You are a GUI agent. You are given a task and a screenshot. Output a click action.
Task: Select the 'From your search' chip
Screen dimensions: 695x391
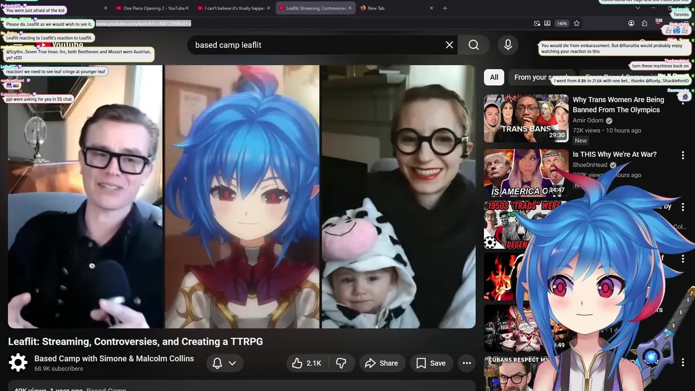(x=541, y=77)
